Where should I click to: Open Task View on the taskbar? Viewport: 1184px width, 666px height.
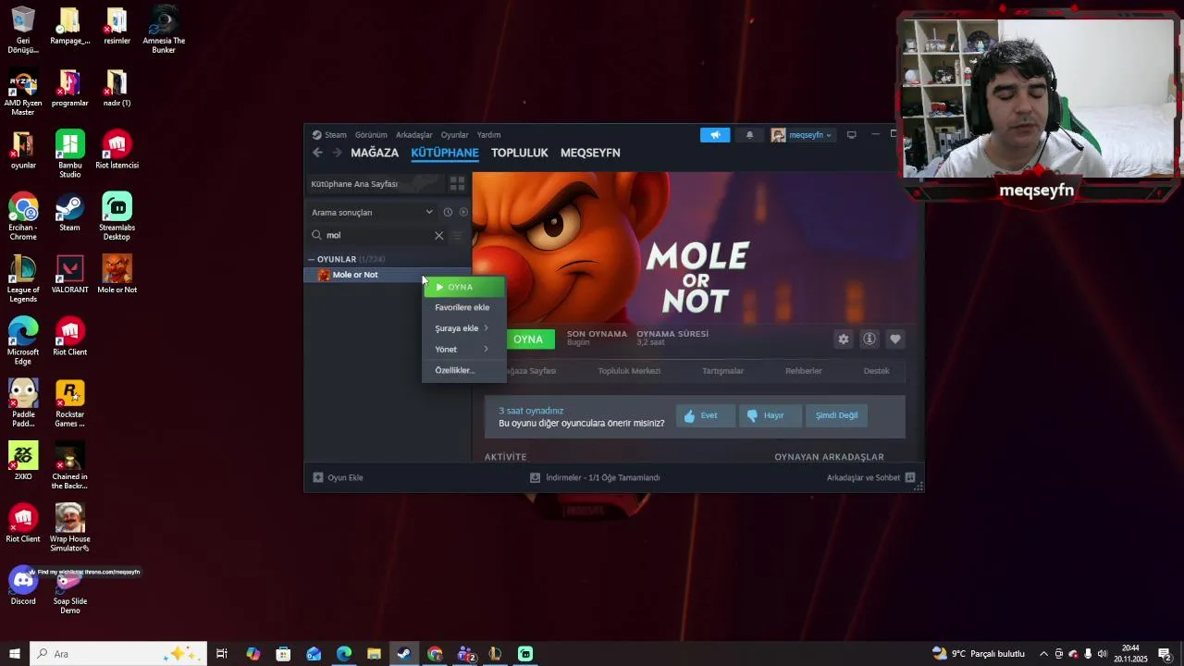click(222, 654)
